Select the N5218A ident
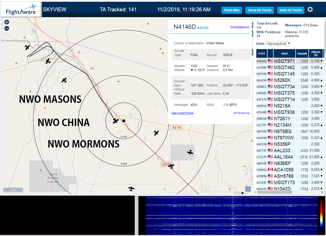Image resolution: width=326 pixels, height=236 pixels. 282,106
